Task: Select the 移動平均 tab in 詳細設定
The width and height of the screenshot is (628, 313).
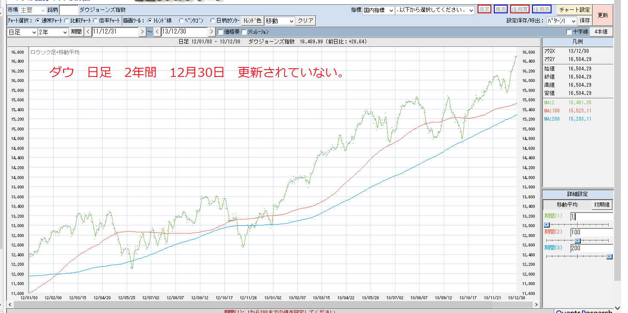Action: coord(567,205)
